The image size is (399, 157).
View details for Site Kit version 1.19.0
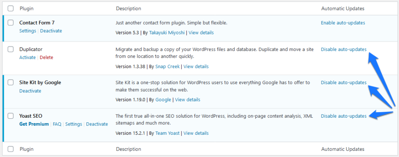(187, 99)
